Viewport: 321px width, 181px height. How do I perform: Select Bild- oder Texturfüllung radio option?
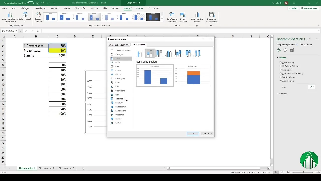tap(291, 74)
